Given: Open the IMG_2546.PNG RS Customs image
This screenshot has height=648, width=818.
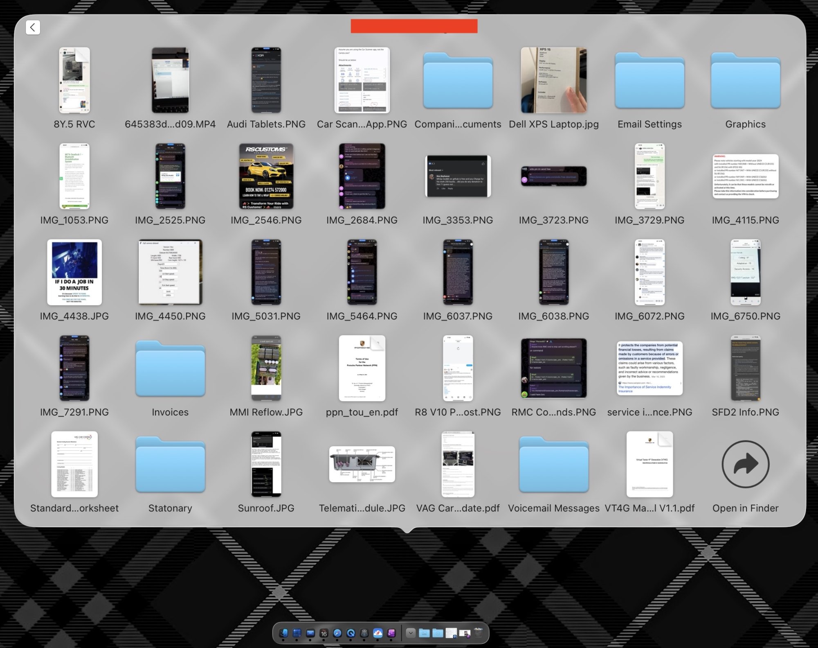Looking at the screenshot, I should tap(266, 176).
